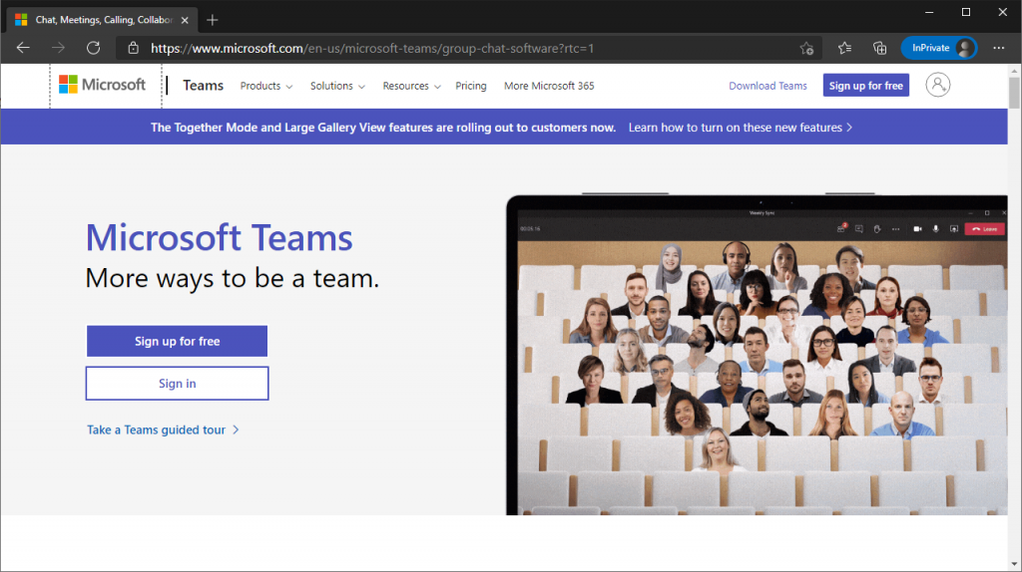
Task: Click the large Sign up for free button
Action: point(177,341)
